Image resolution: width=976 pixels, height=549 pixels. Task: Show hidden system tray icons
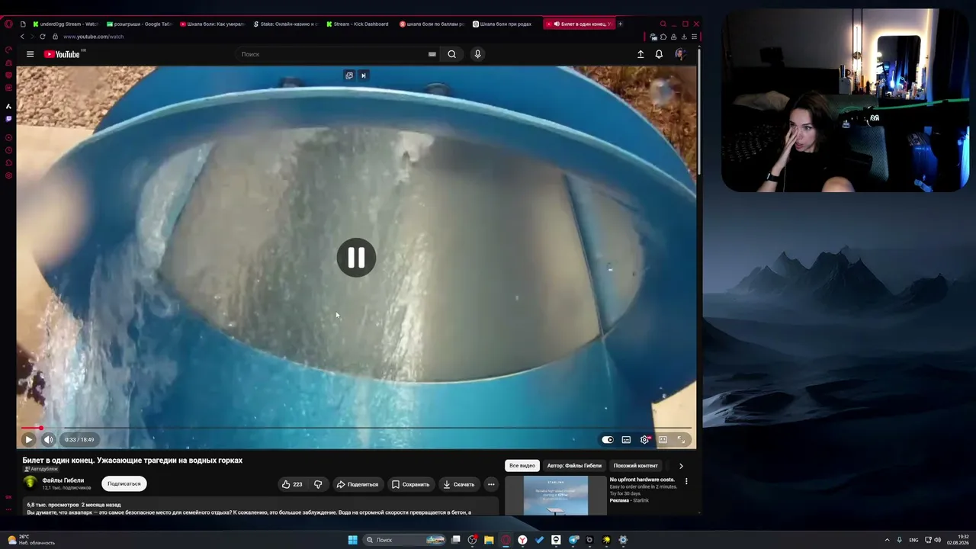tap(887, 540)
